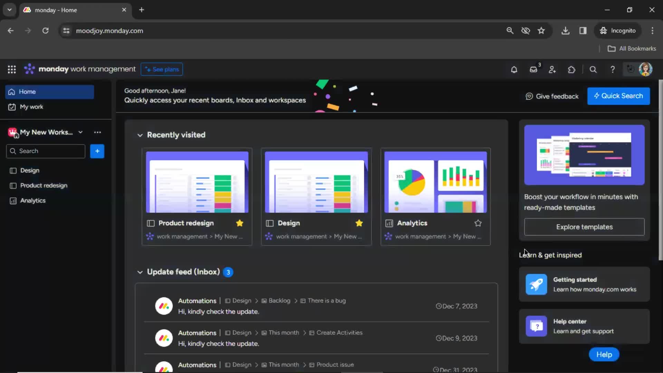
Task: Expand My New Works workspace dropdown
Action: click(x=80, y=132)
